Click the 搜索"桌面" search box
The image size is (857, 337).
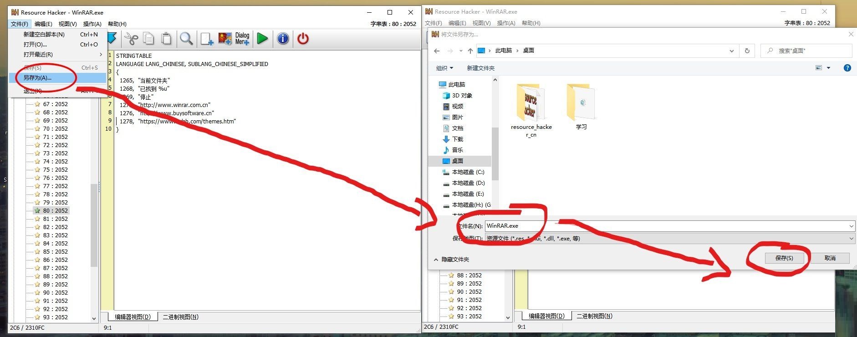806,51
